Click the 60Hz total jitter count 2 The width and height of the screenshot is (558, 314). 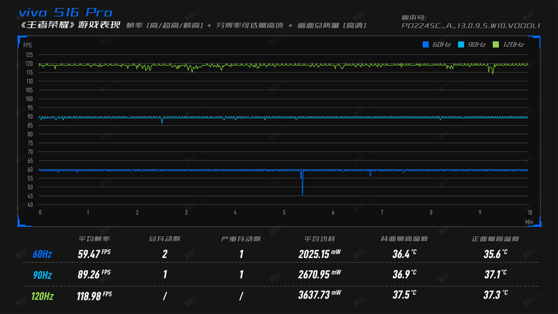[165, 254]
